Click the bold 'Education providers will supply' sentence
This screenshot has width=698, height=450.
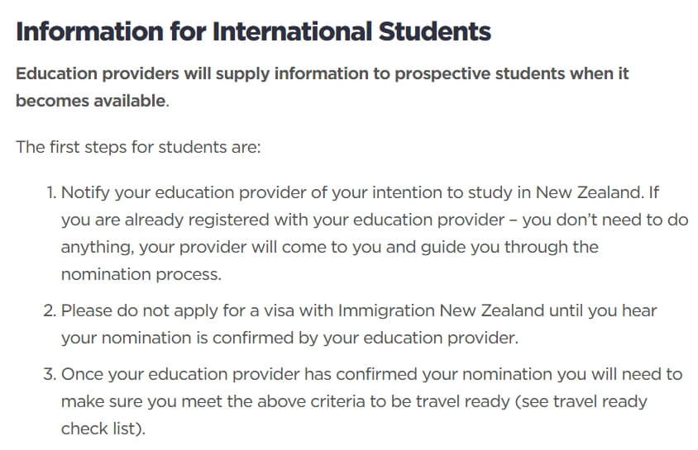pos(322,87)
